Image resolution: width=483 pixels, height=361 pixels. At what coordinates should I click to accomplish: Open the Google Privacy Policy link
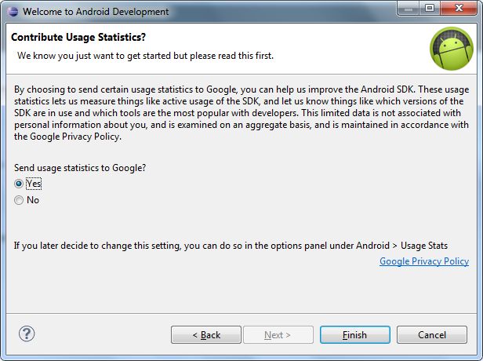tap(423, 261)
